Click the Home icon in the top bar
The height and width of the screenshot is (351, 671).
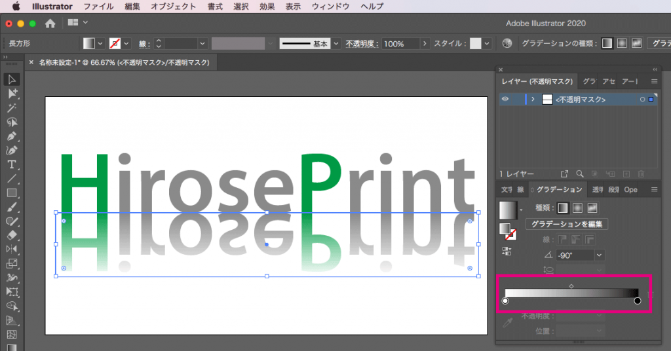coord(50,23)
